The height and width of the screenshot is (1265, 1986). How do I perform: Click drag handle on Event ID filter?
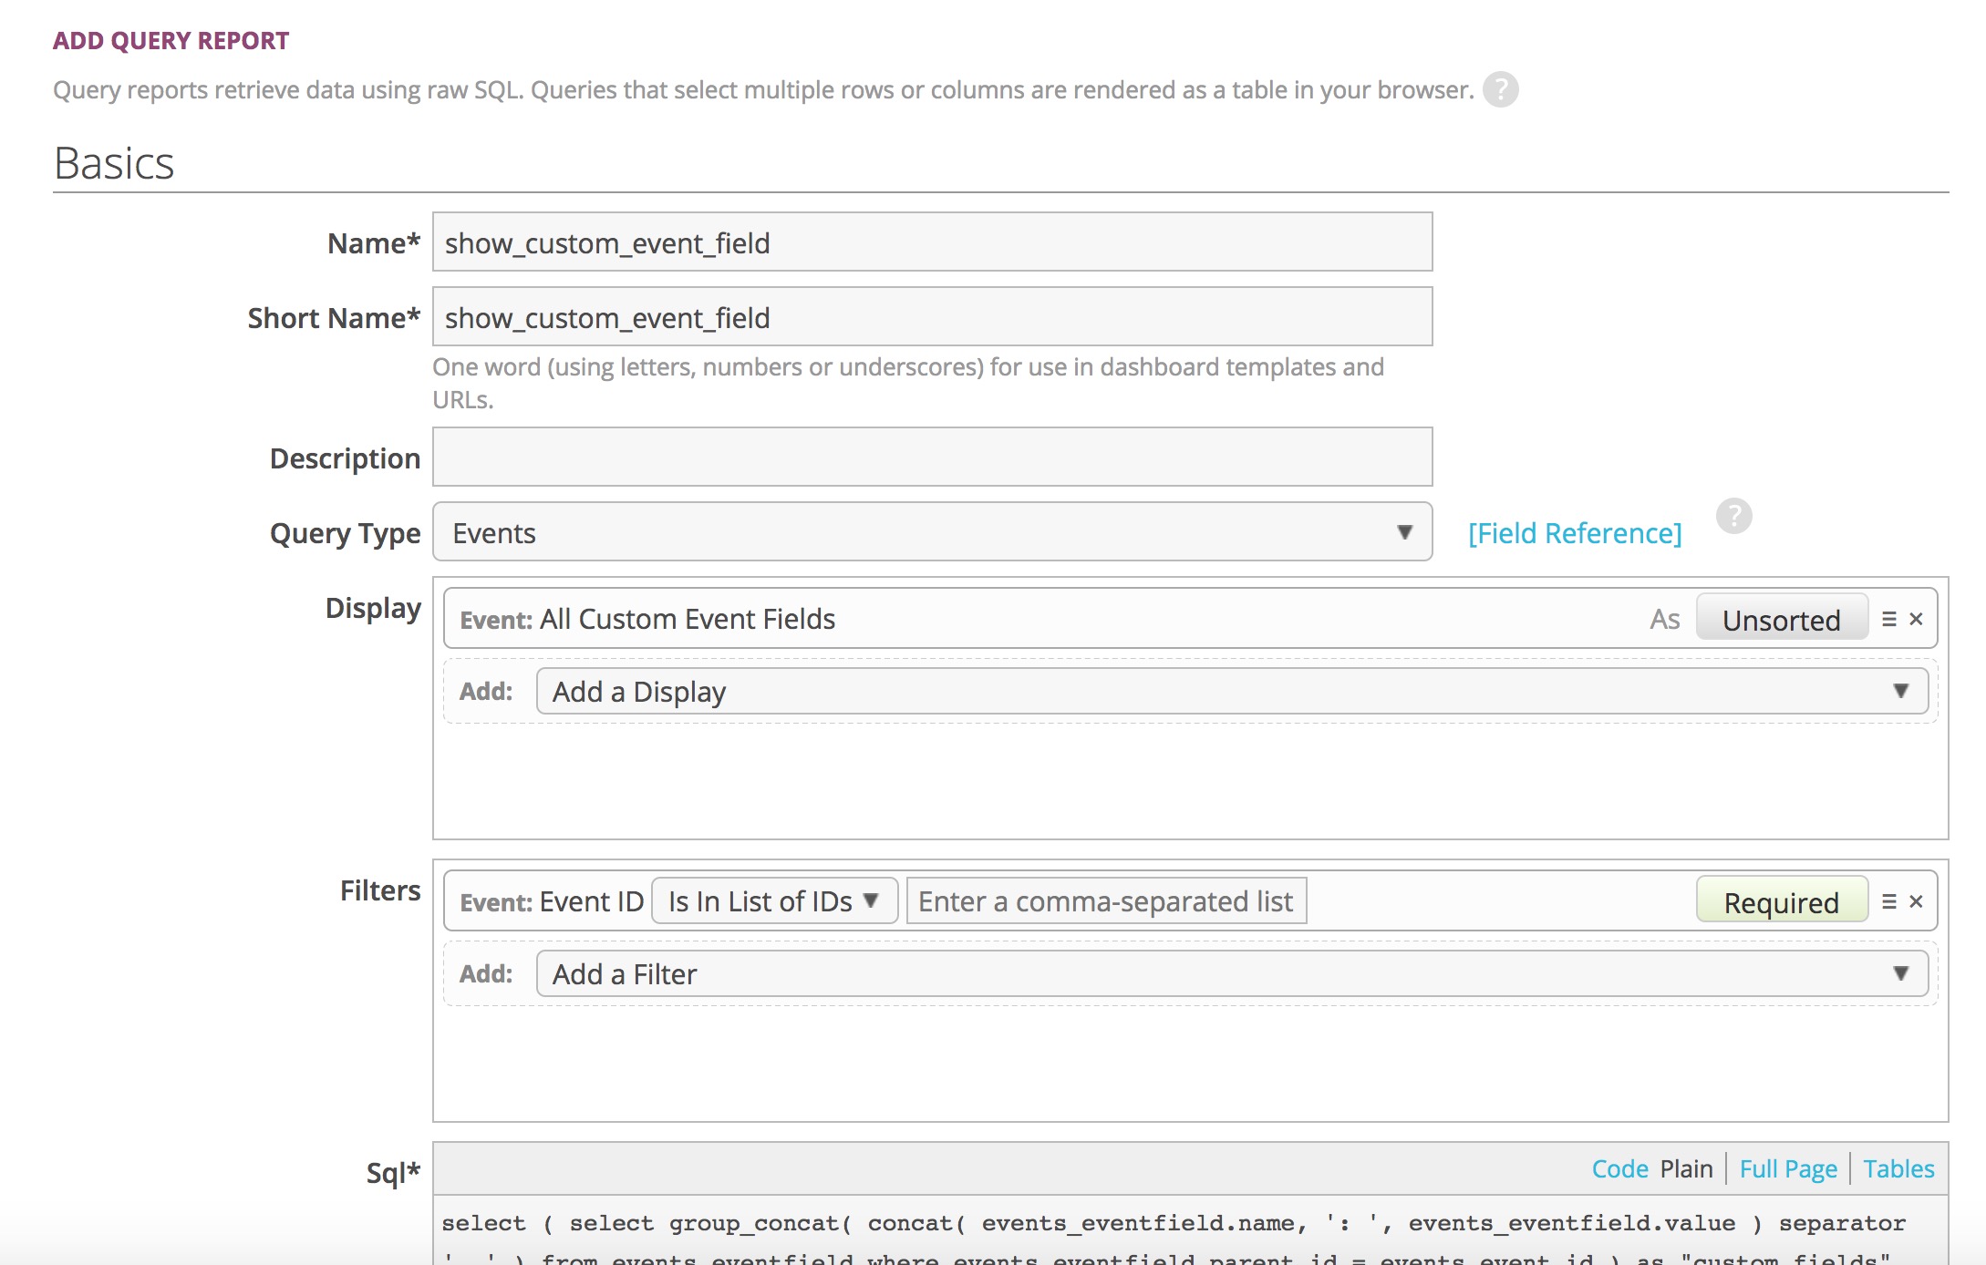click(1889, 901)
